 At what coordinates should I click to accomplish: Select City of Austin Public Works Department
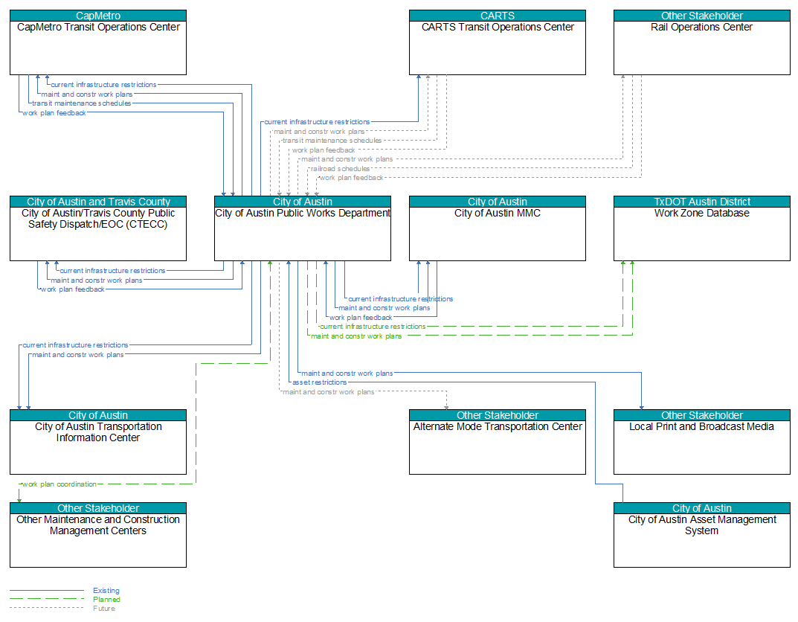click(303, 228)
